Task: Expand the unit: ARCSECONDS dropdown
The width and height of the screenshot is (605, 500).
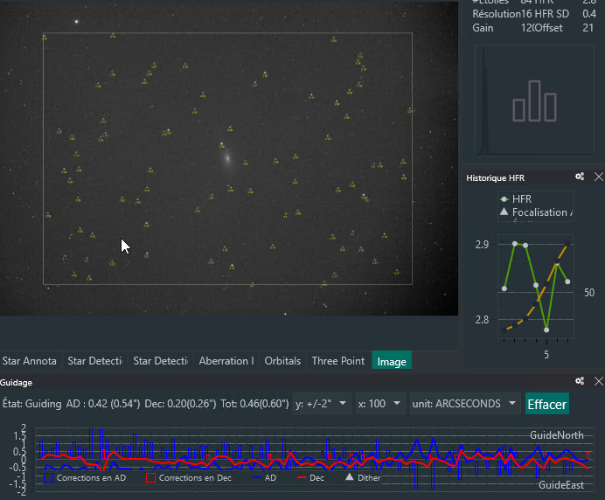Action: pyautogui.click(x=464, y=404)
